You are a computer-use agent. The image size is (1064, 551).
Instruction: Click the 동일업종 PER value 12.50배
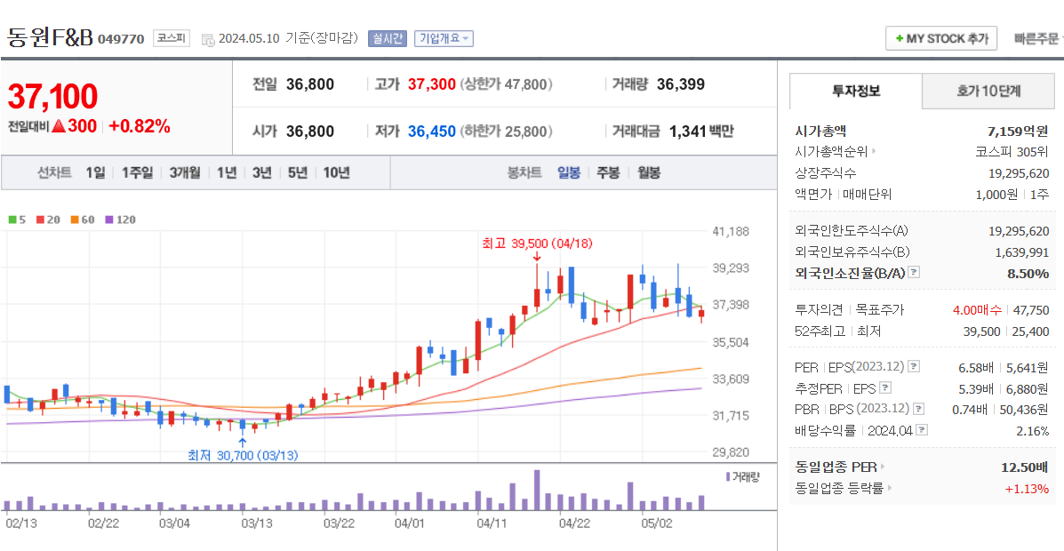(x=1025, y=467)
